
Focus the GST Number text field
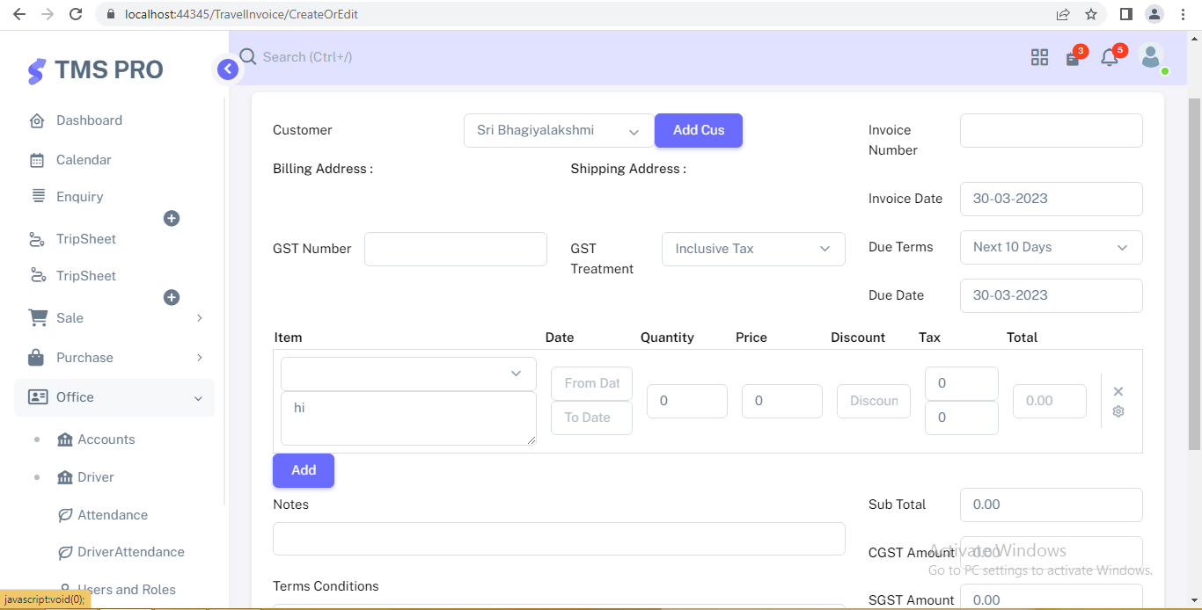click(x=455, y=250)
